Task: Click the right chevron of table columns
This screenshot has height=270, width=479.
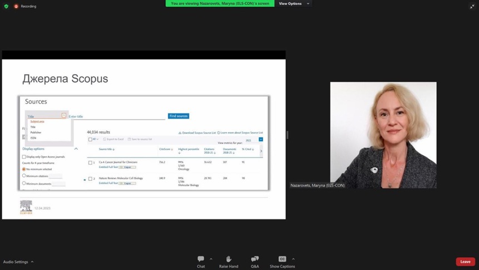Action: click(x=261, y=151)
